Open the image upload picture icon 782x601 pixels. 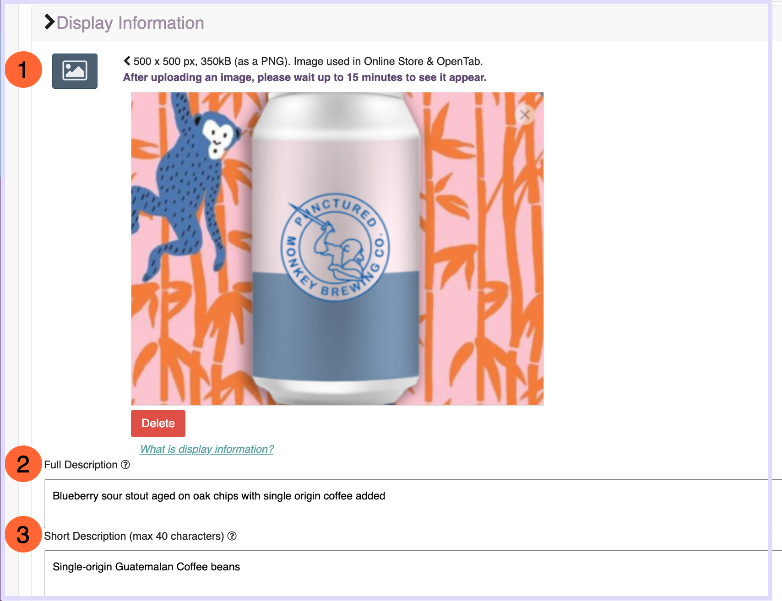point(75,71)
